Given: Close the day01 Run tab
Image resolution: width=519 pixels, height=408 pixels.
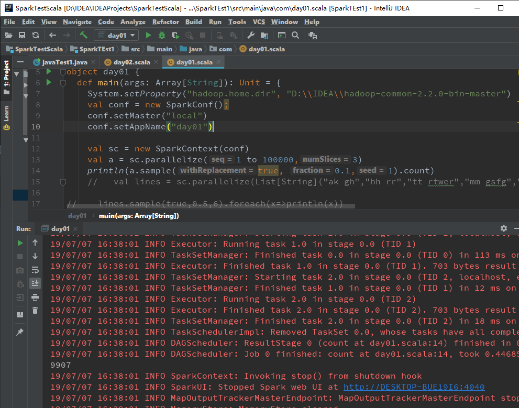Looking at the screenshot, I should [x=75, y=229].
